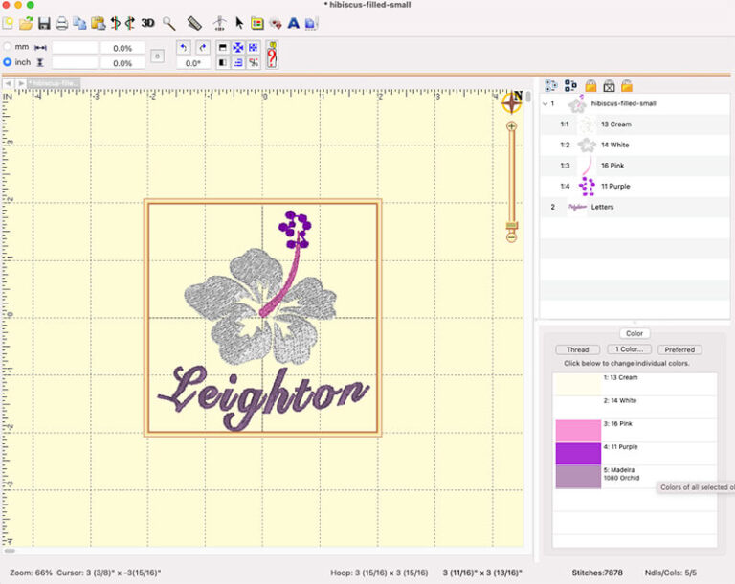Open a file with the folder icon
This screenshot has height=584, width=735.
click(26, 22)
